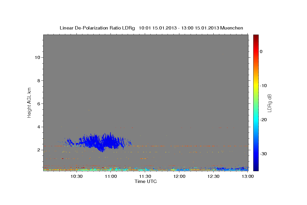This screenshot has width=307, height=205.
Task: Click the "Time UTC" axis label
Action: 146,181
